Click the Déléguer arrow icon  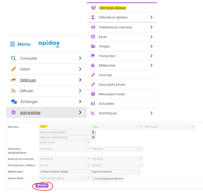pyautogui.click(x=14, y=80)
